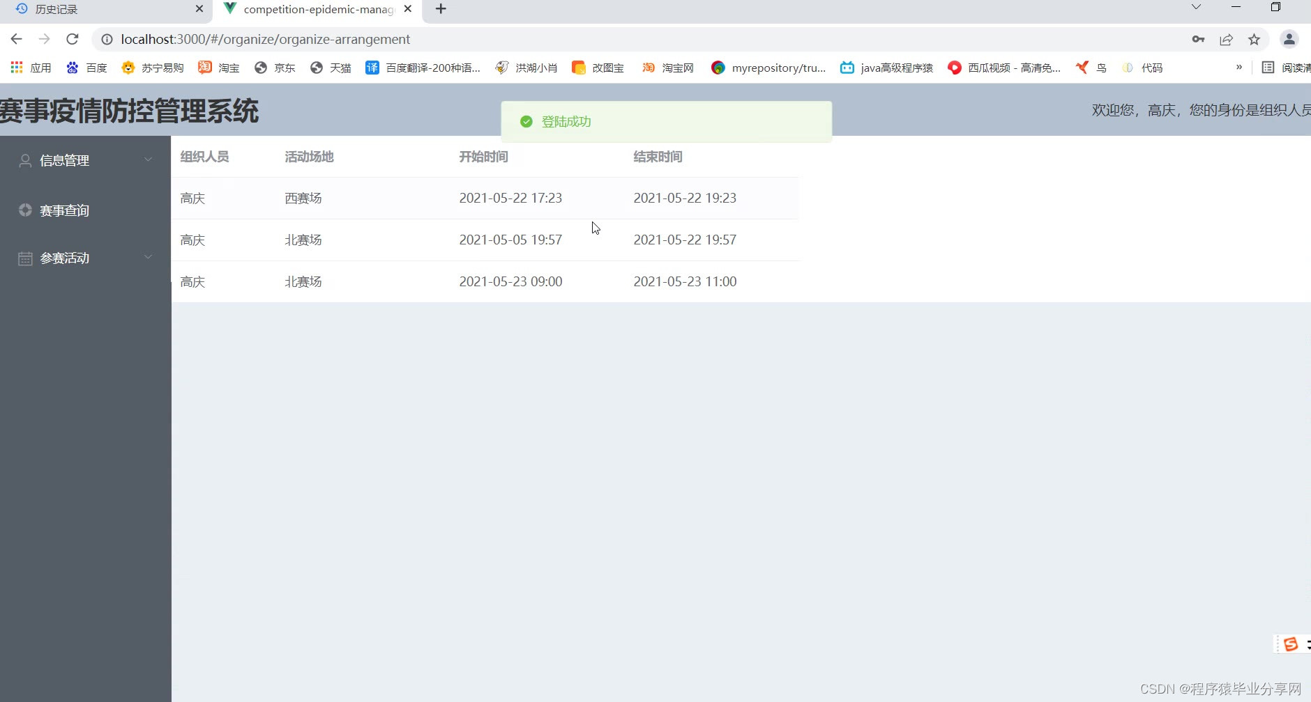The image size is (1311, 702).
Task: Select end time 2021-05-22 19:57
Action: 685,240
